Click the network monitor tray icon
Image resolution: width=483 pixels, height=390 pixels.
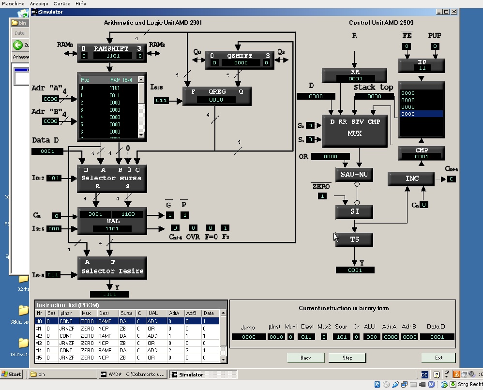464,375
